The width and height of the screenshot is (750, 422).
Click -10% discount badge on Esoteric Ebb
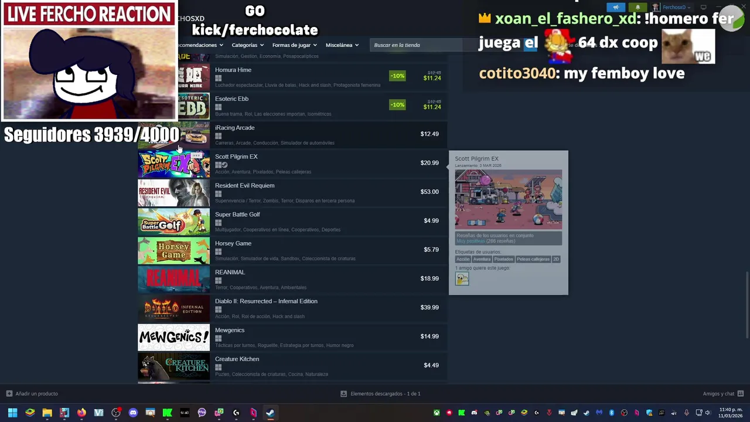(397, 105)
